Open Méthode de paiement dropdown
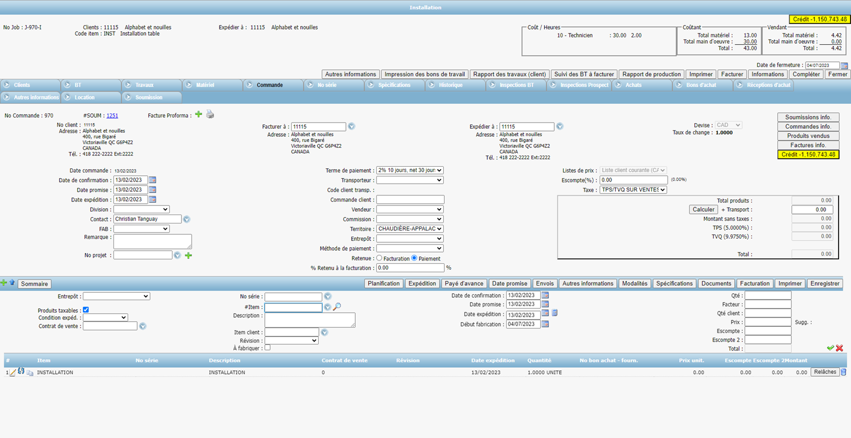The width and height of the screenshot is (851, 438). 410,249
